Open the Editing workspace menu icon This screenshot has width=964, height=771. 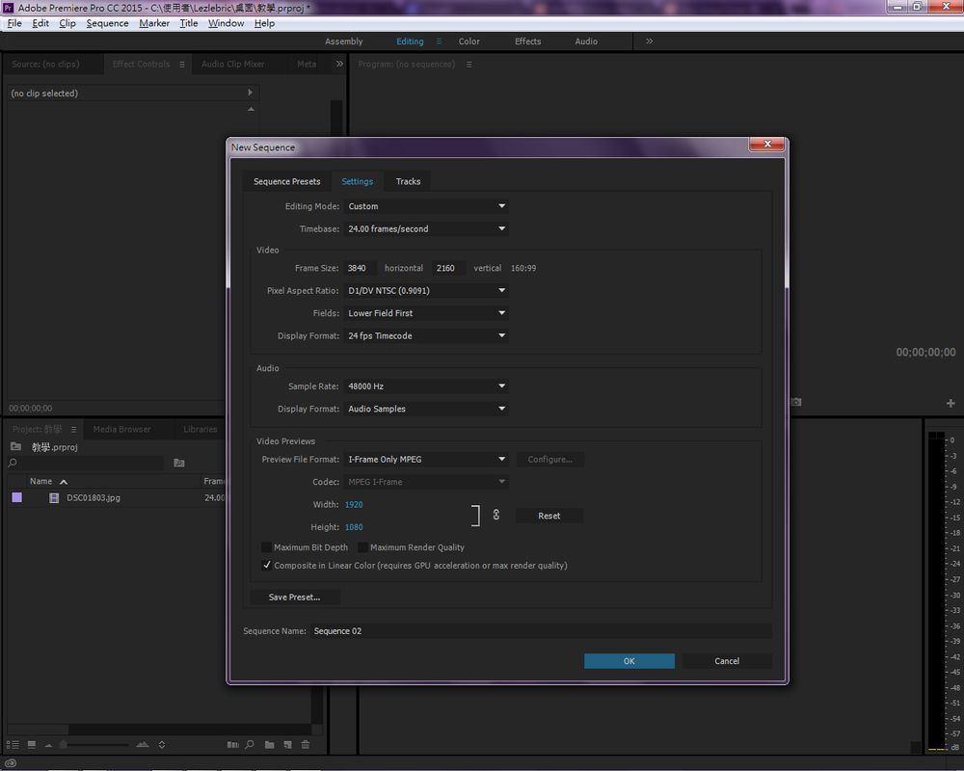click(x=439, y=41)
